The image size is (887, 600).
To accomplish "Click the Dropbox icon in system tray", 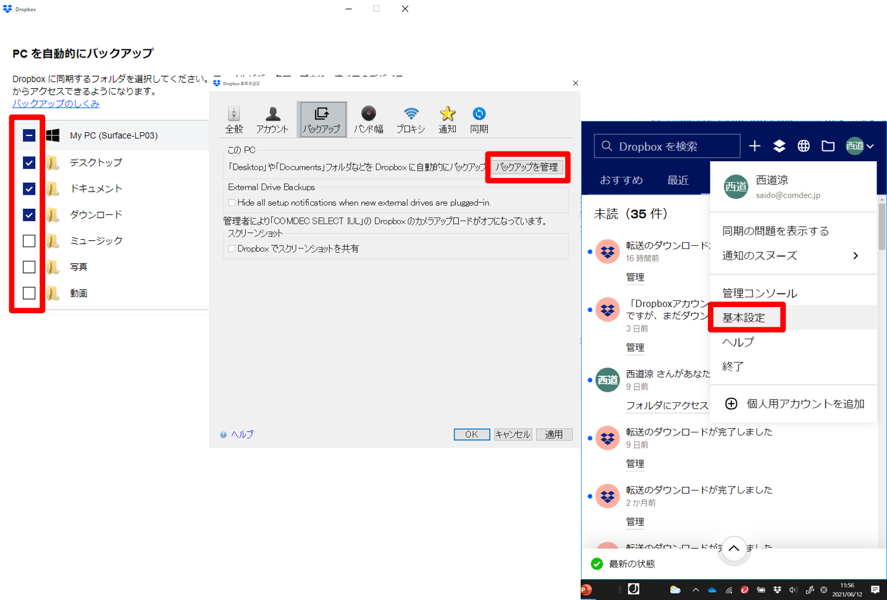I will coord(777,589).
